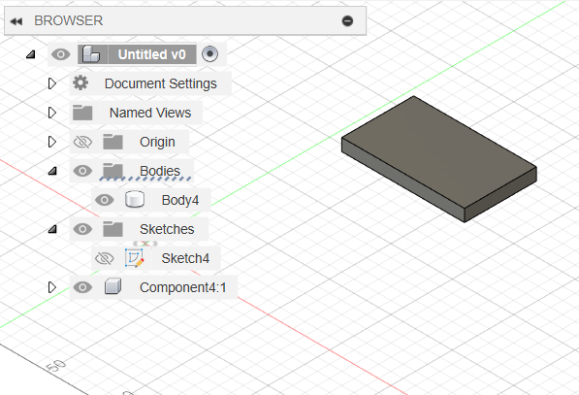The width and height of the screenshot is (579, 395).
Task: Hide the Sketches folder via eye icon
Action: tap(82, 229)
